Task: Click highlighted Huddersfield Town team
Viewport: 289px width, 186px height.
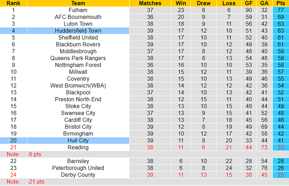Action: 78,30
